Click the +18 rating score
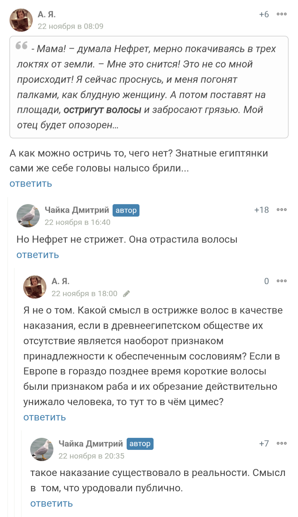The image size is (298, 517). click(262, 210)
